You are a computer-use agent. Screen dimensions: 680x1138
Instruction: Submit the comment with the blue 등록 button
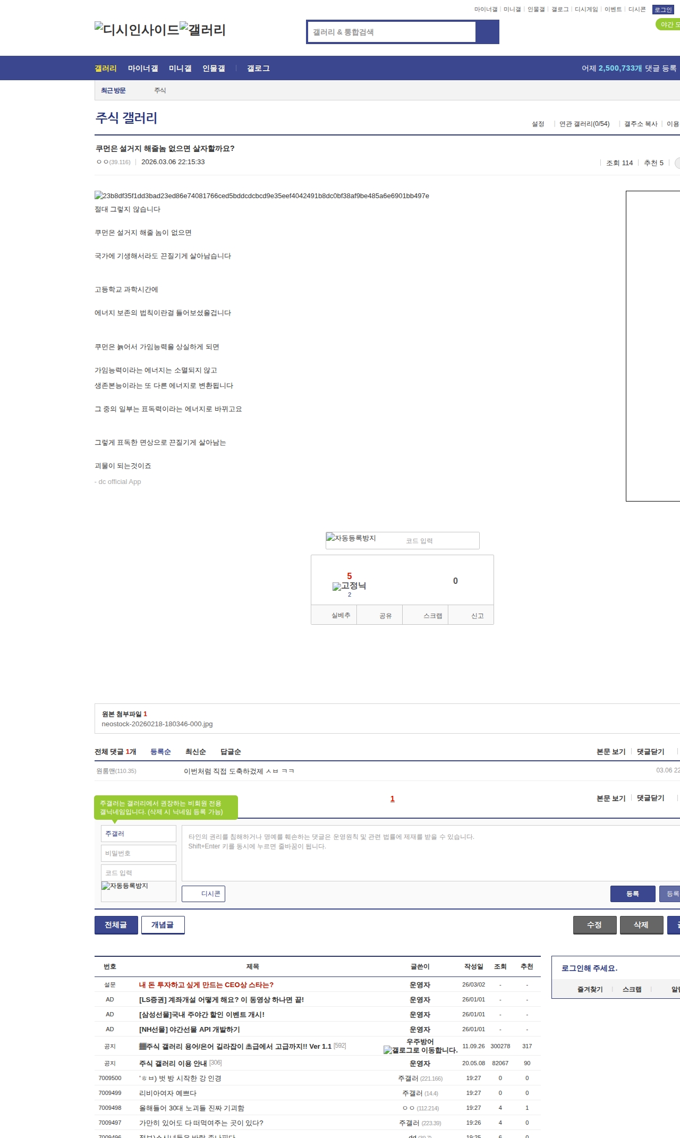point(633,894)
